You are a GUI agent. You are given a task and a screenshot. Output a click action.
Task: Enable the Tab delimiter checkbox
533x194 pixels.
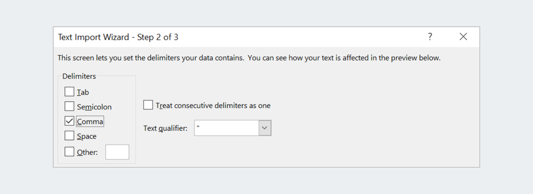click(69, 92)
